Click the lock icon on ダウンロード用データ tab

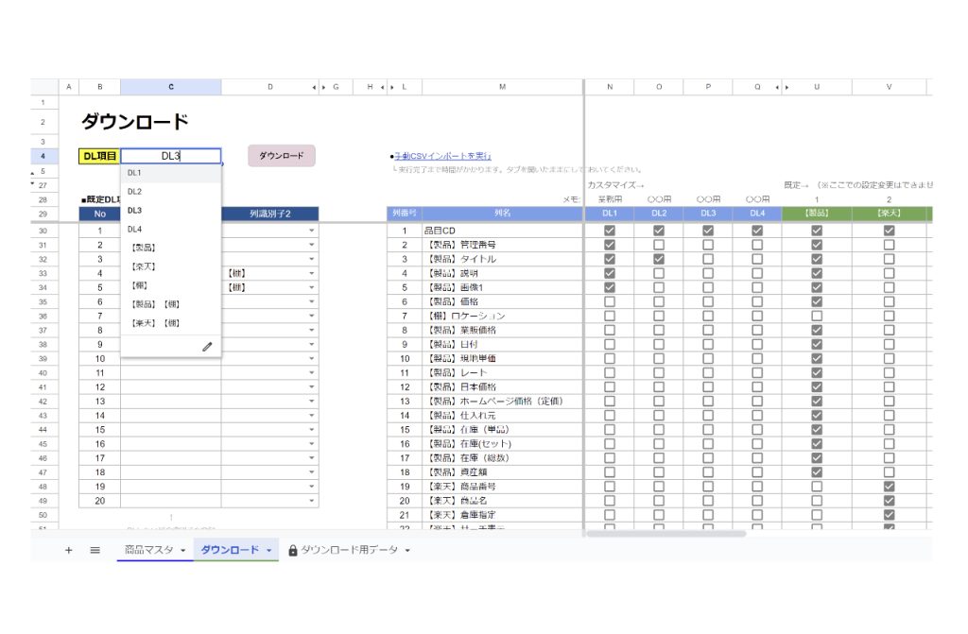[x=293, y=550]
